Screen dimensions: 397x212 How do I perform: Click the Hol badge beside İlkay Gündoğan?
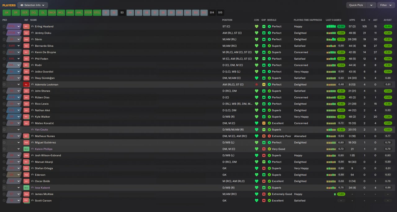tap(26, 78)
